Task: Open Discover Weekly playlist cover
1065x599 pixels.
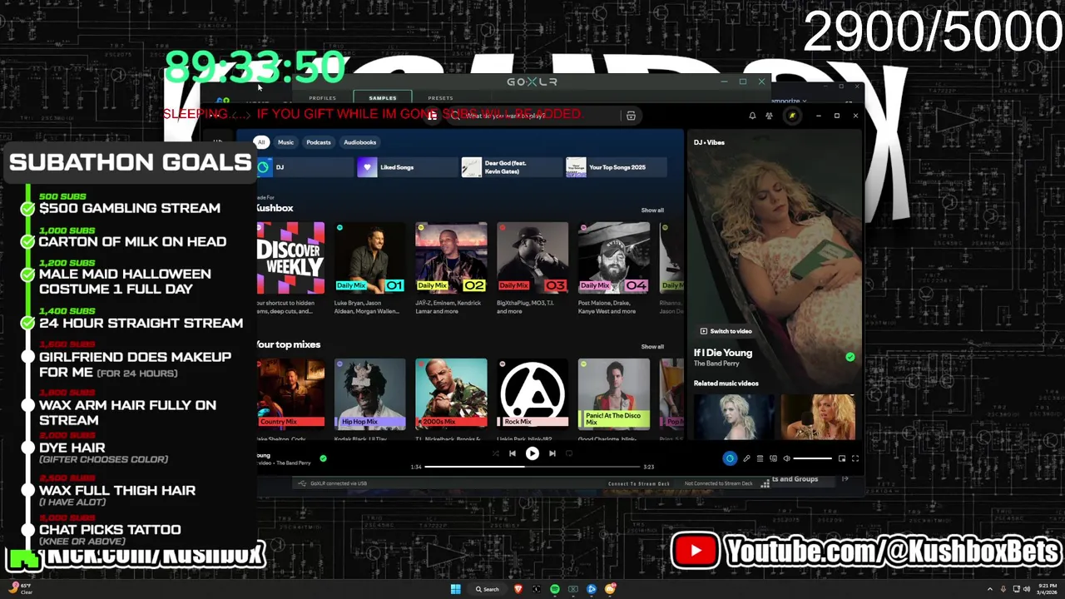Action: tap(290, 257)
